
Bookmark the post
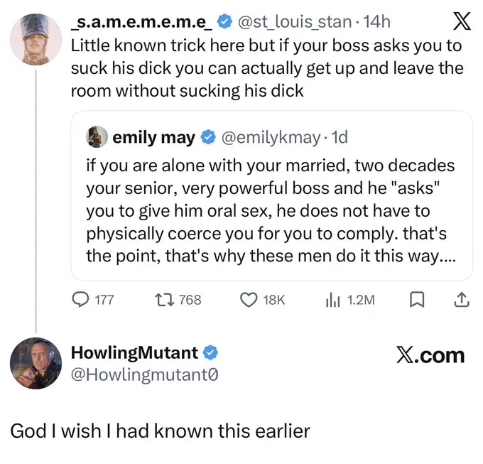416,300
